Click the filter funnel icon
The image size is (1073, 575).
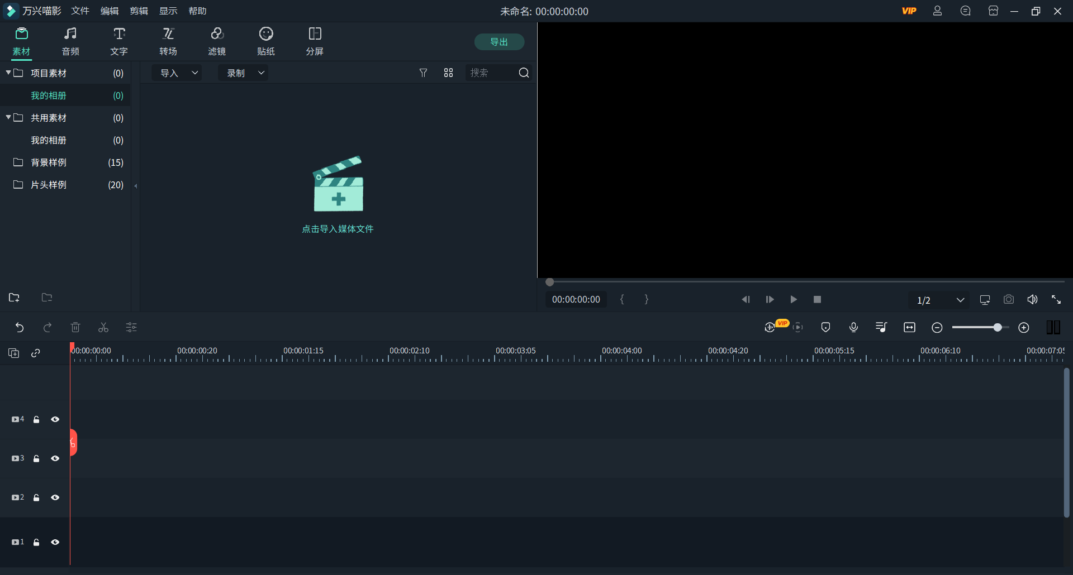tap(423, 73)
